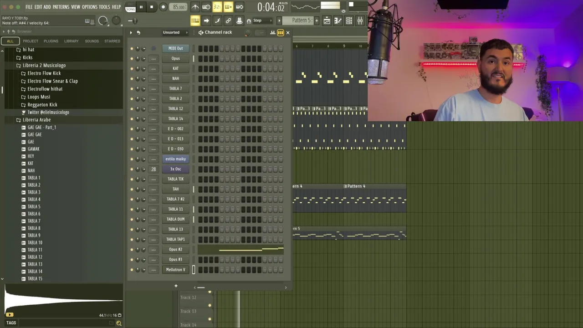Viewport: 583px width, 328px height.
Task: Click the hat-shaped stamp icon
Action: (239, 20)
